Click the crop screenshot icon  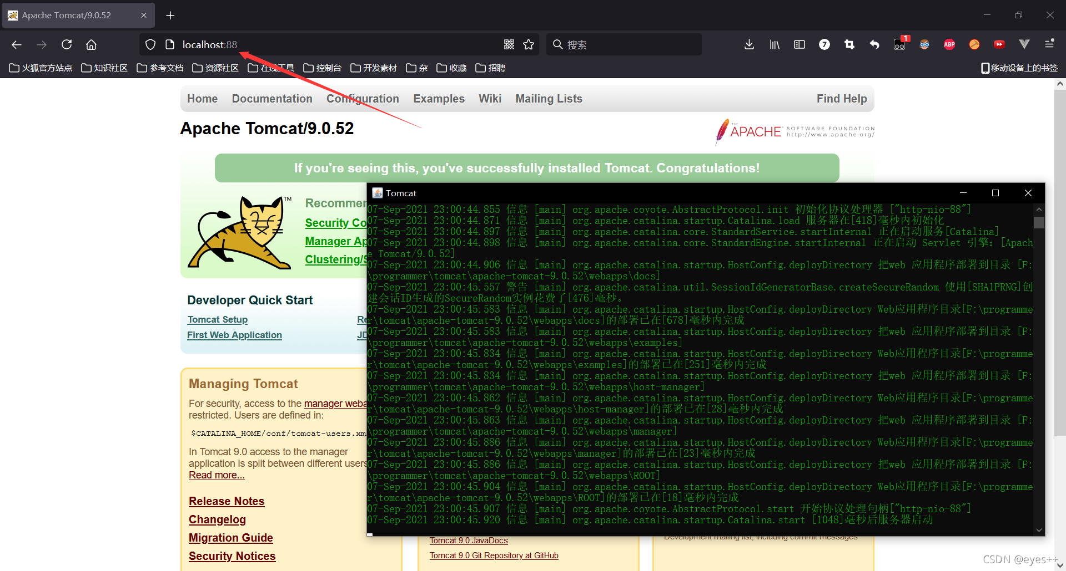(849, 44)
